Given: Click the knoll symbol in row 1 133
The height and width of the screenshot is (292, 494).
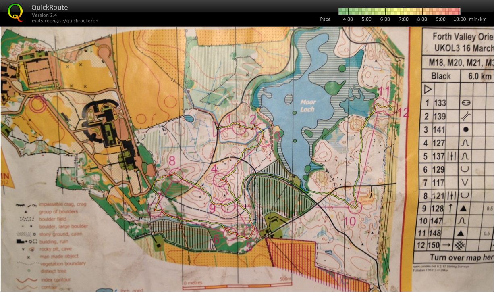Looking at the screenshot, I should click(x=465, y=103).
